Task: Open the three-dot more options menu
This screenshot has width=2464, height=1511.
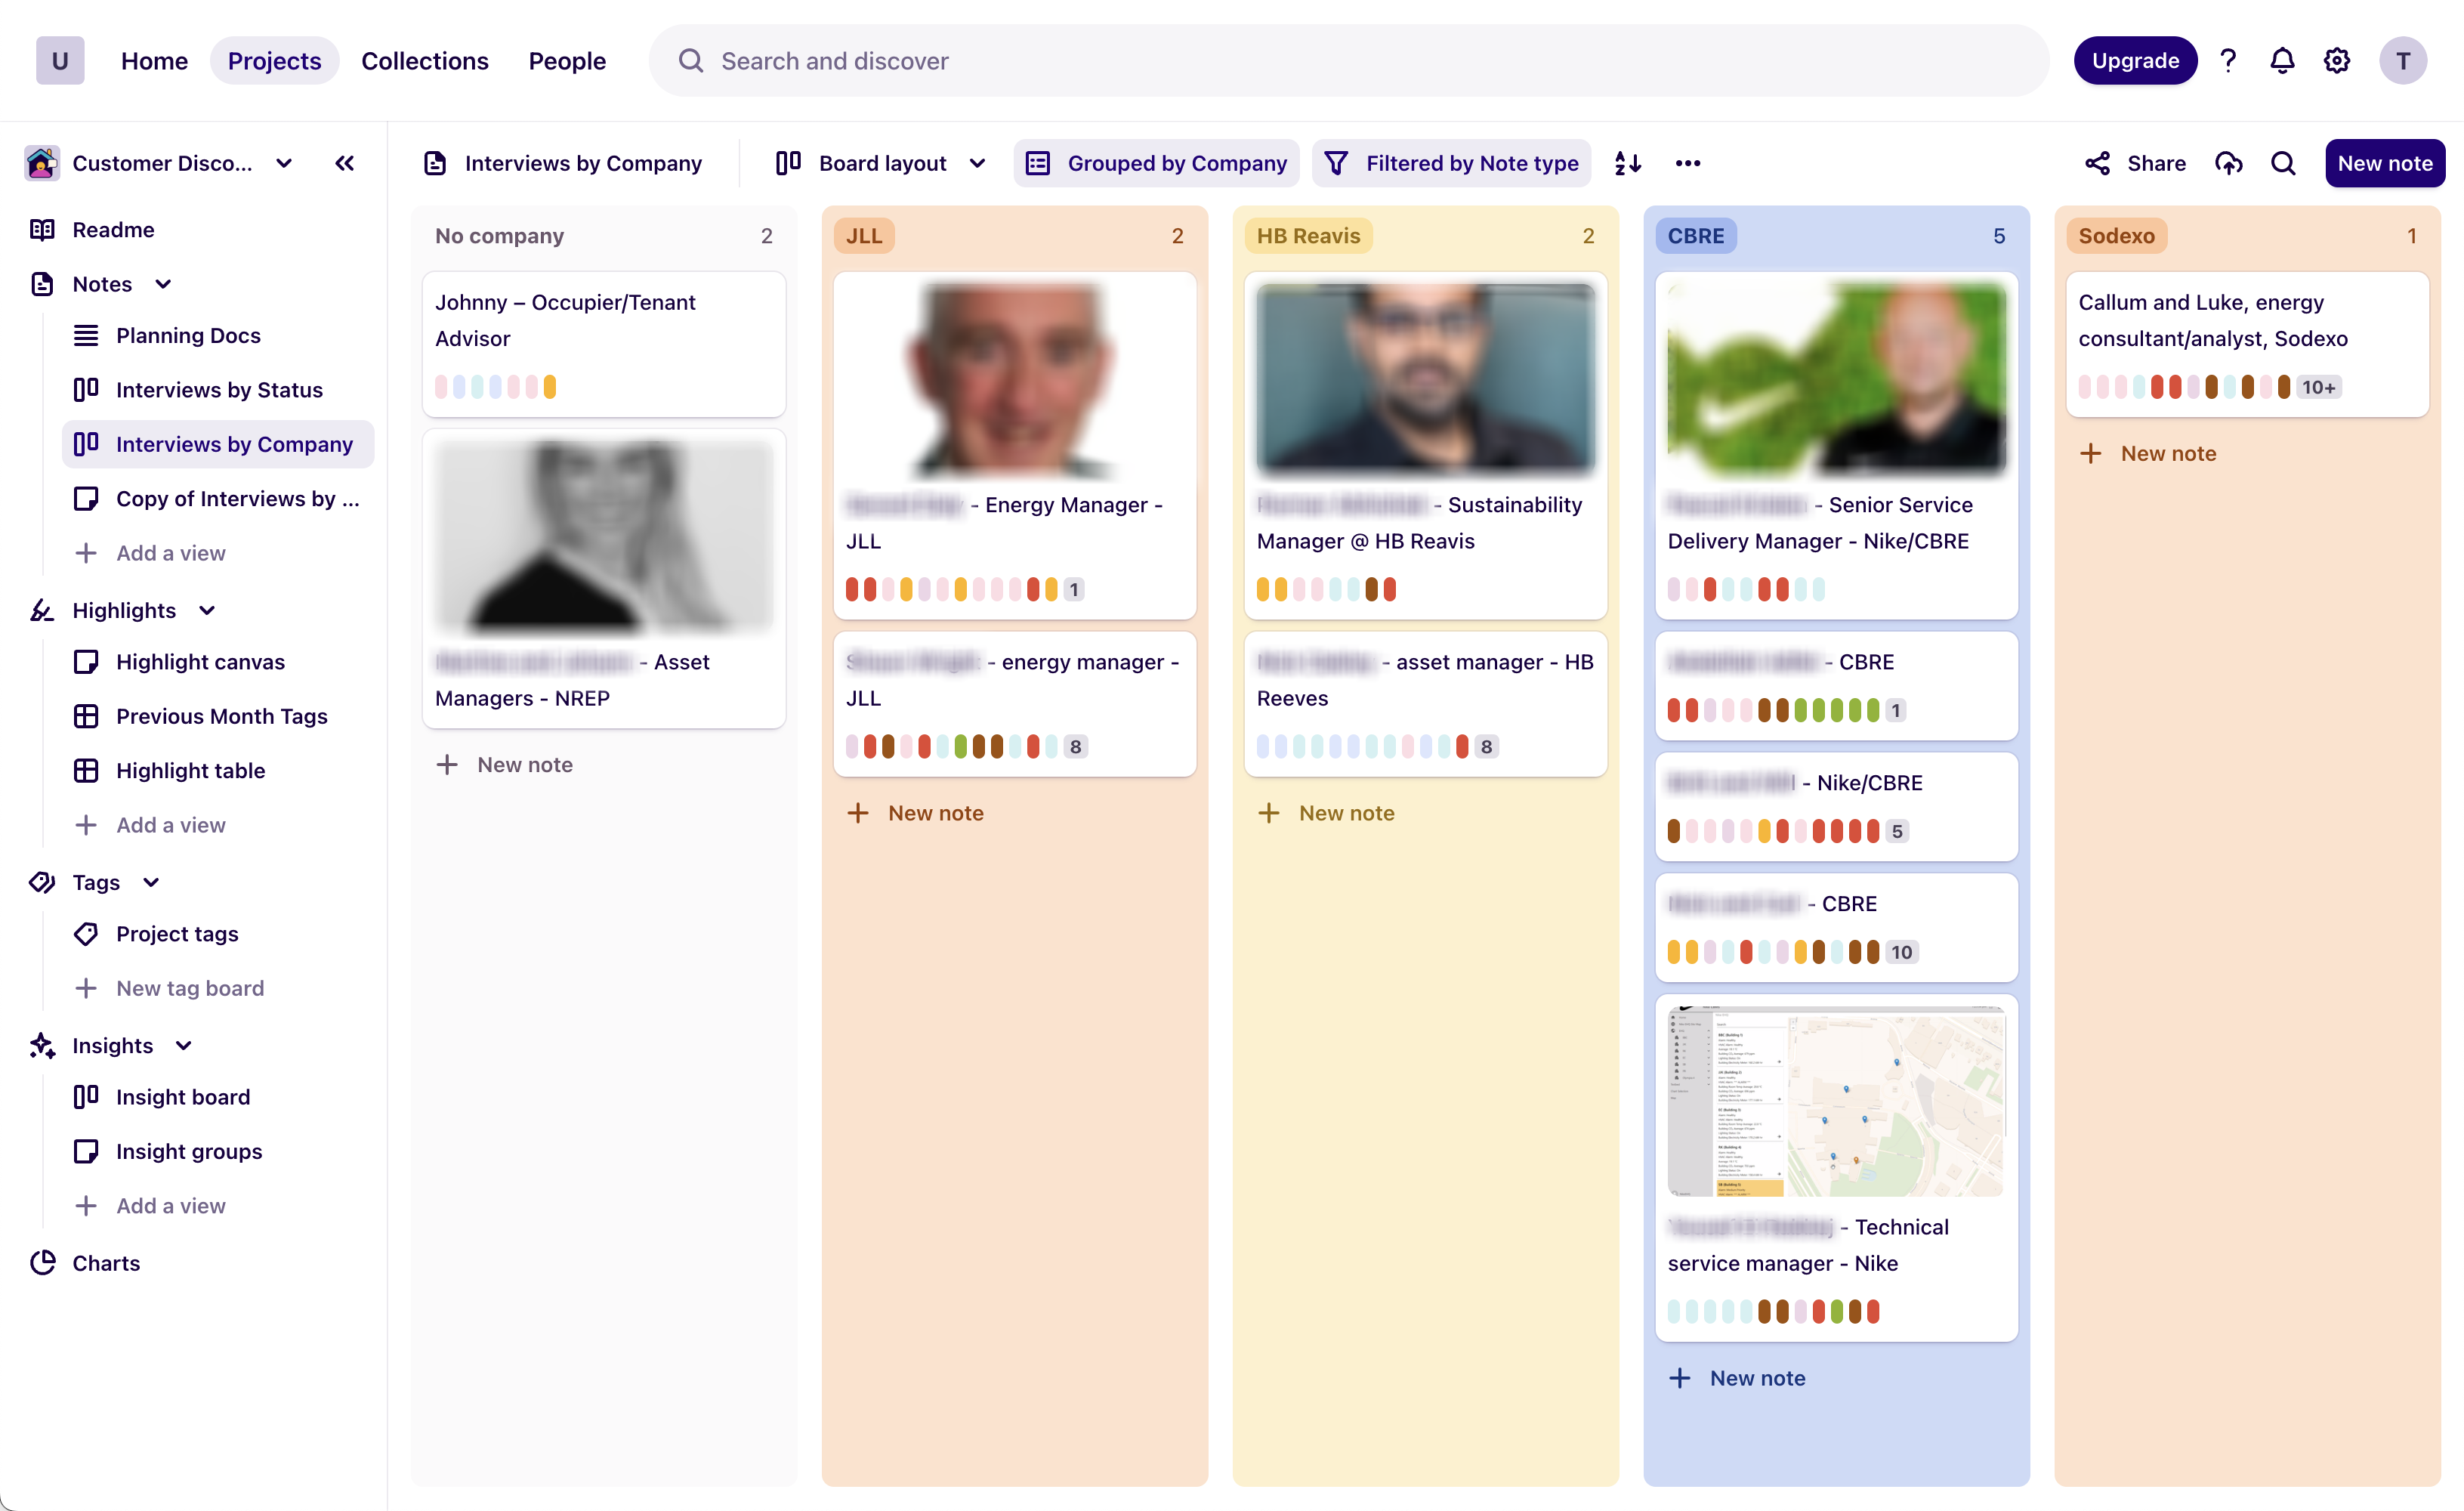Action: pos(1688,163)
